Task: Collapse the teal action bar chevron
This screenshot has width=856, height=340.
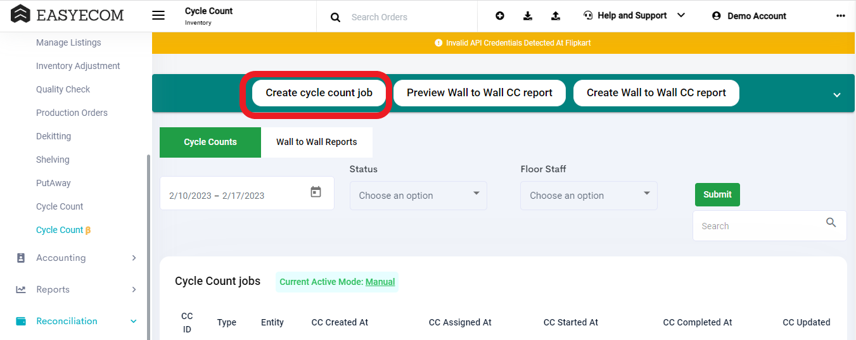Action: coord(837,95)
